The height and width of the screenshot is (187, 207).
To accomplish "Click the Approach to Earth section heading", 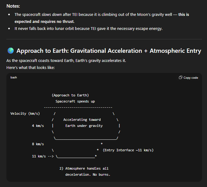I will 109,51.
